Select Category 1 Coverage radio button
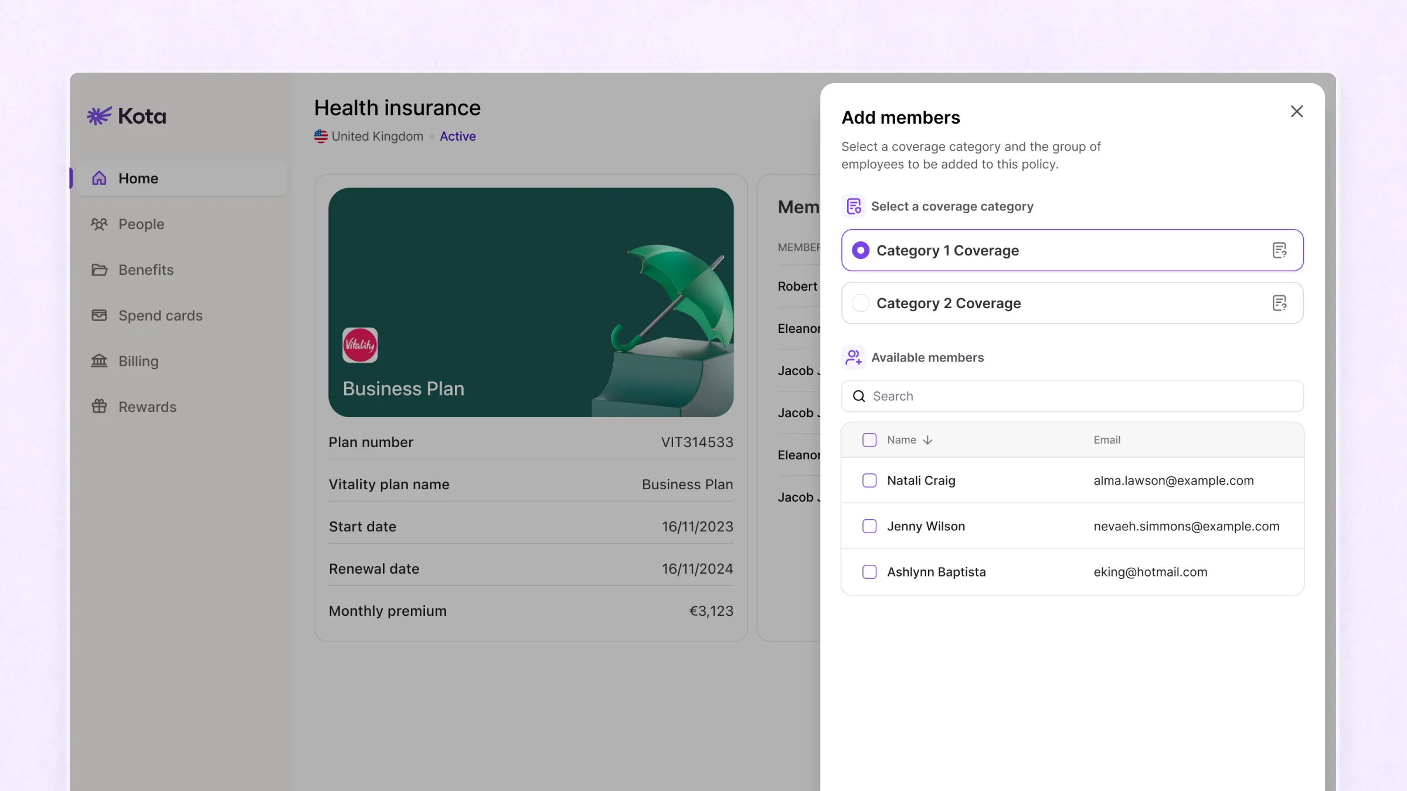This screenshot has width=1407, height=791. tap(860, 251)
